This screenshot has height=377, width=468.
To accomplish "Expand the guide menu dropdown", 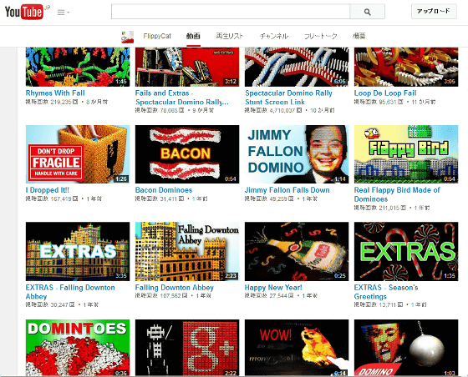I will click(64, 13).
